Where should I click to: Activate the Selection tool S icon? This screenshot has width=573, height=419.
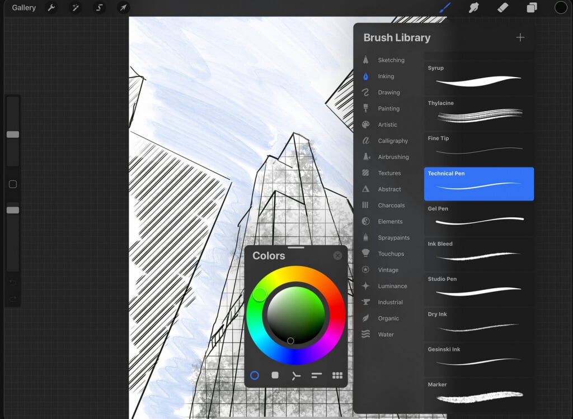(x=100, y=8)
